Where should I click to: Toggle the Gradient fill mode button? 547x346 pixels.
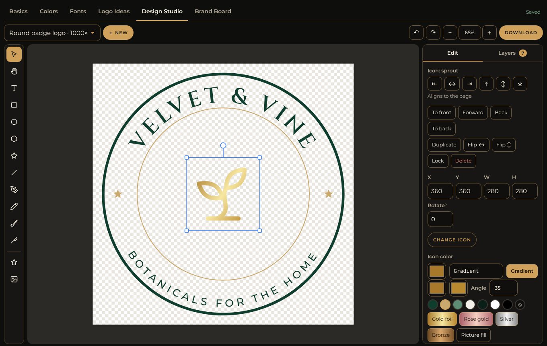click(x=522, y=271)
